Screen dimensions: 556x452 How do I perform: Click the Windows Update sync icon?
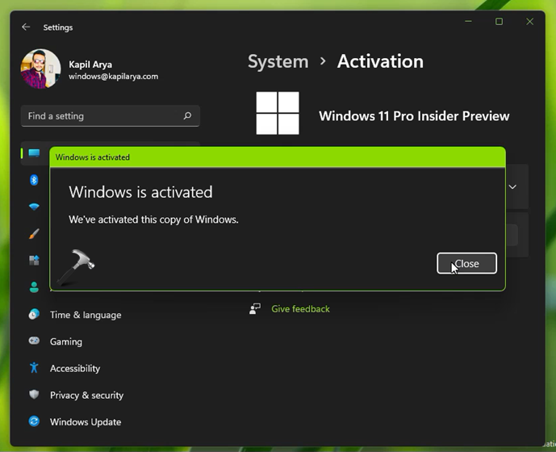coord(34,421)
